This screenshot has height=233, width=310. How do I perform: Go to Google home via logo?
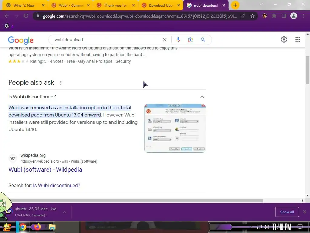(x=21, y=40)
